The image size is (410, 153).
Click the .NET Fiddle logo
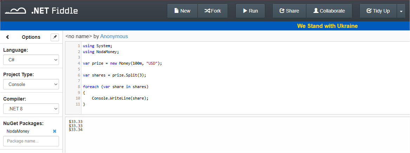click(x=41, y=10)
